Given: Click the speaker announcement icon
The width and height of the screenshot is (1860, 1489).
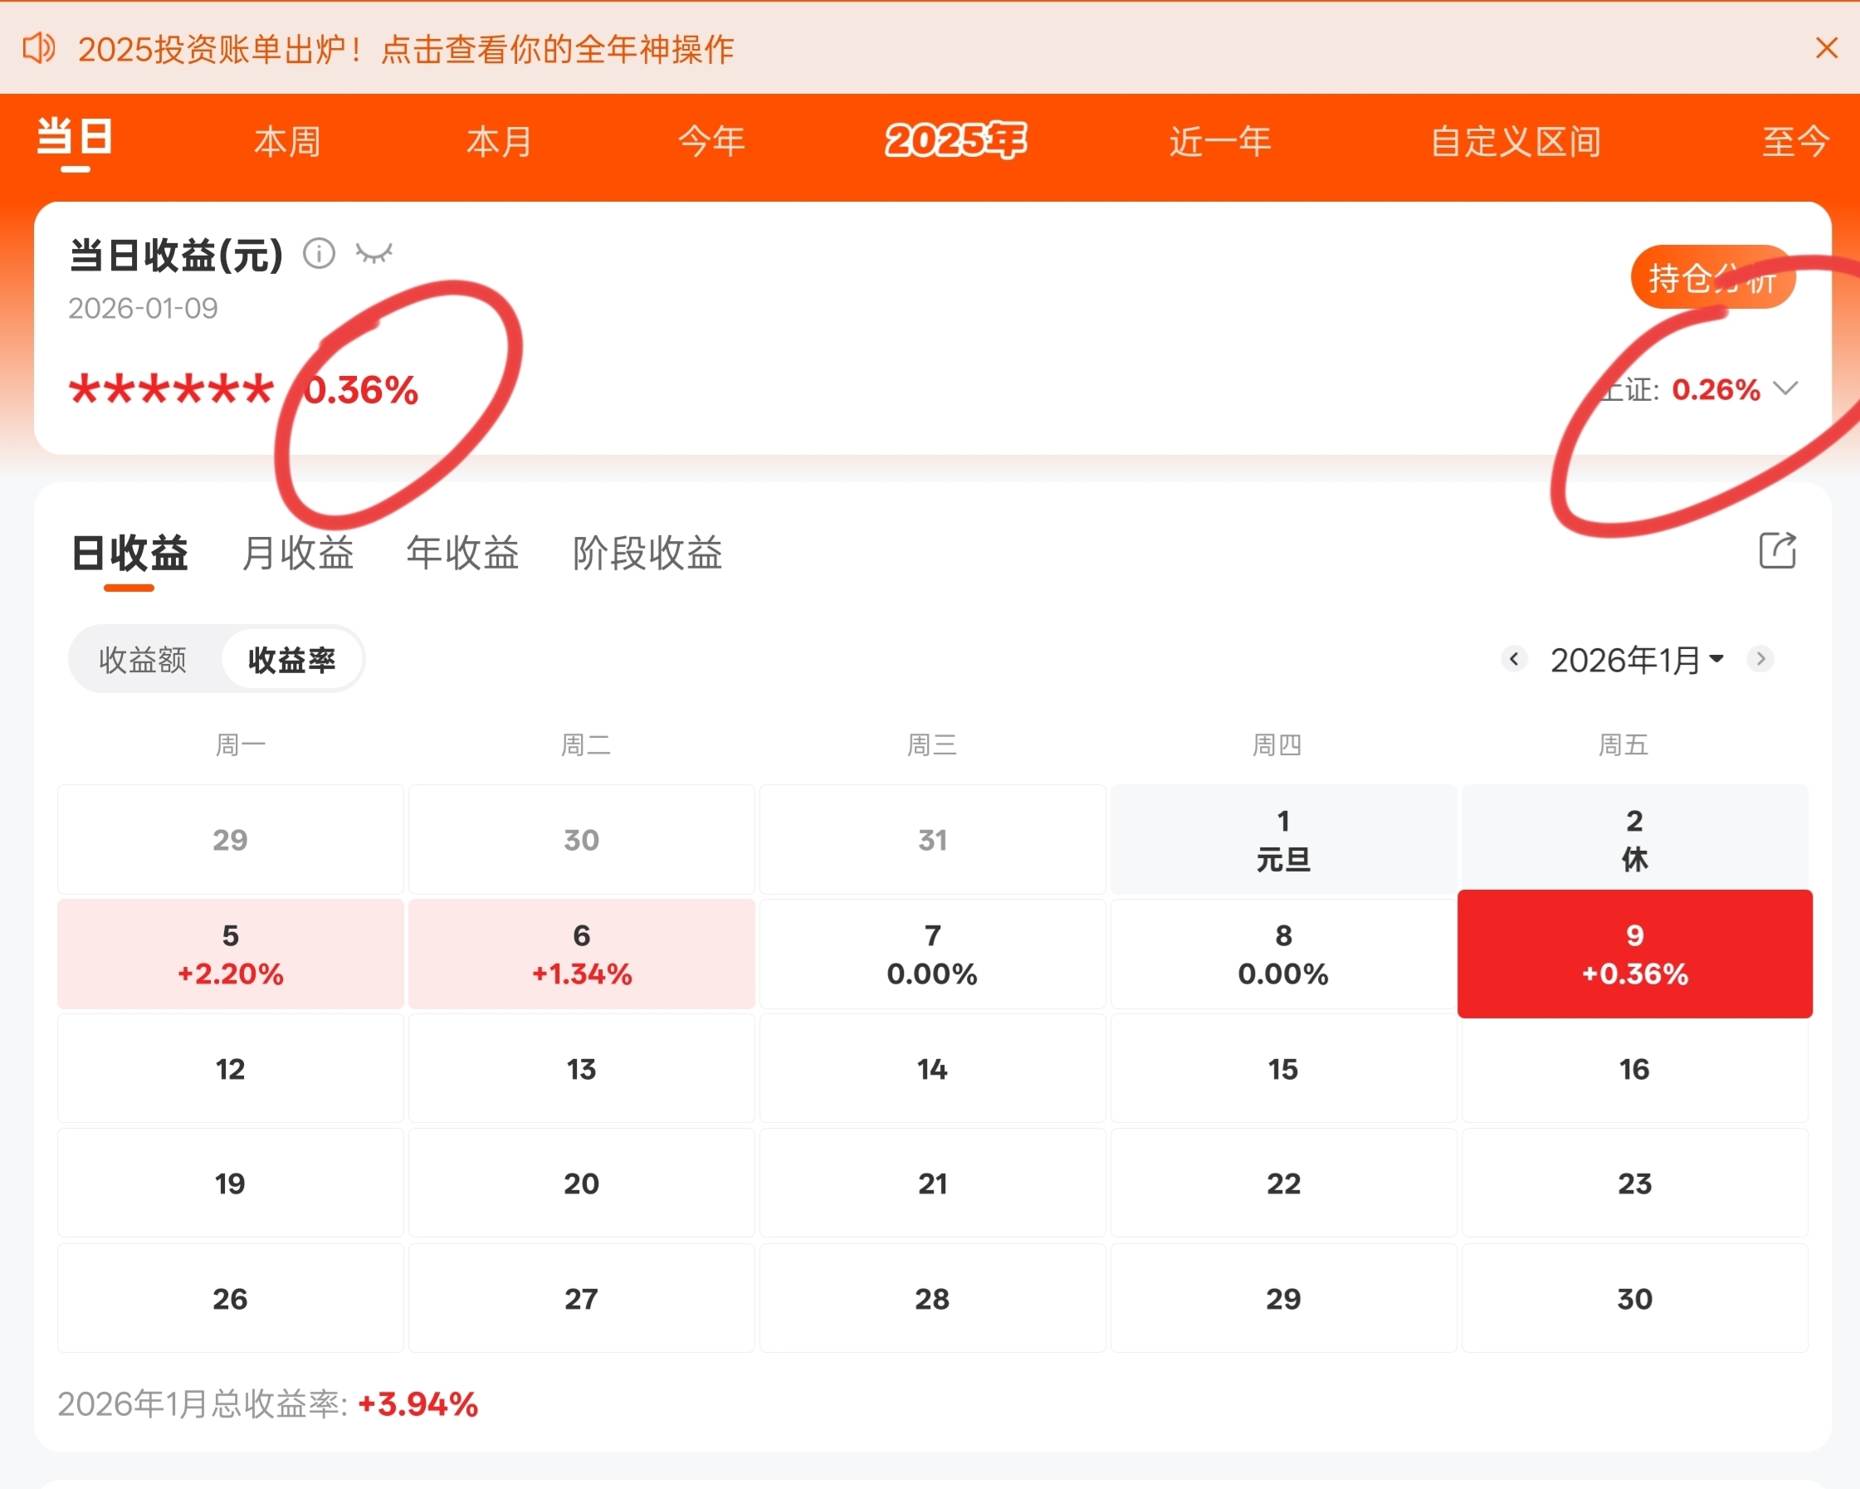Looking at the screenshot, I should [x=38, y=48].
